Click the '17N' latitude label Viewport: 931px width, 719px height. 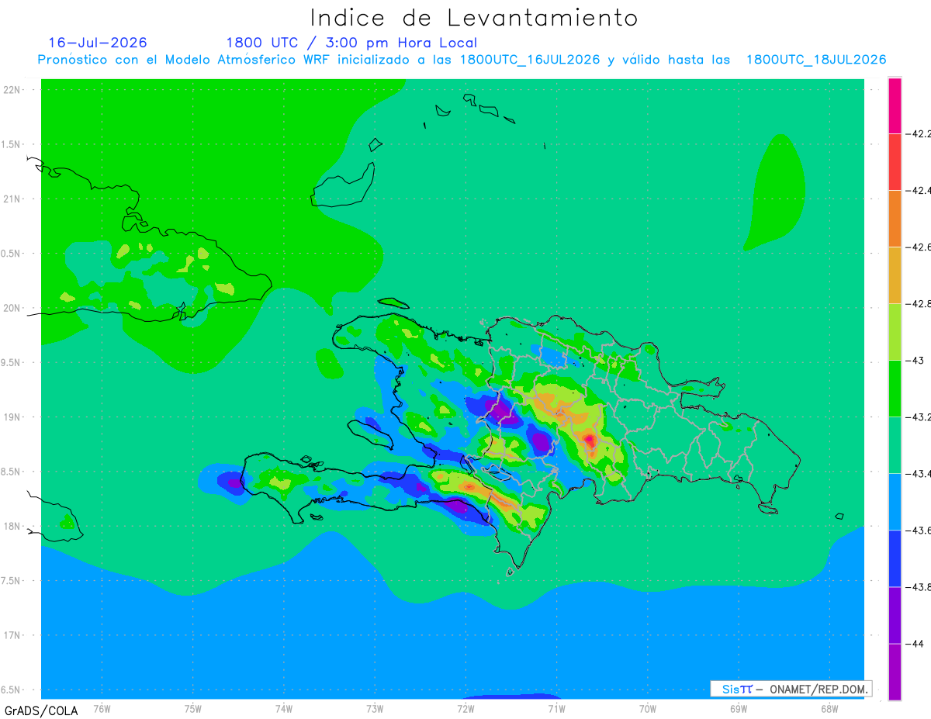[13, 635]
